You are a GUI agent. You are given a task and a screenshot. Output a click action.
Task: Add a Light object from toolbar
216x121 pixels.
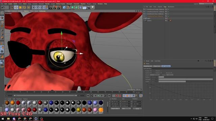(x=92, y=7)
